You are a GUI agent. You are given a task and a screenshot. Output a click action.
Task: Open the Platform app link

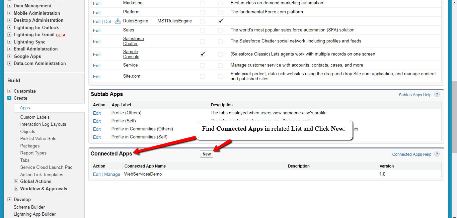coord(131,12)
